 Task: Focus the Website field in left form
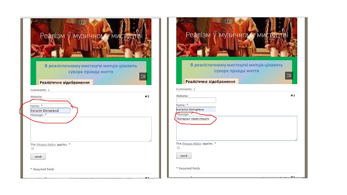tap(50, 101)
